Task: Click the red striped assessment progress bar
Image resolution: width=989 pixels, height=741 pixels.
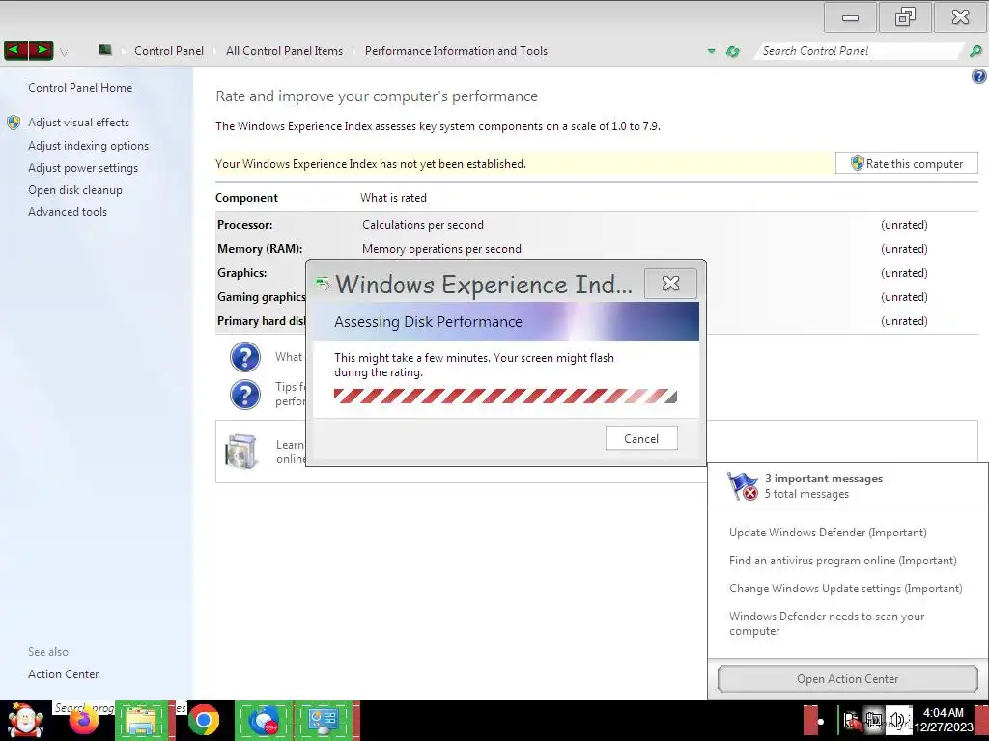Action: (505, 396)
